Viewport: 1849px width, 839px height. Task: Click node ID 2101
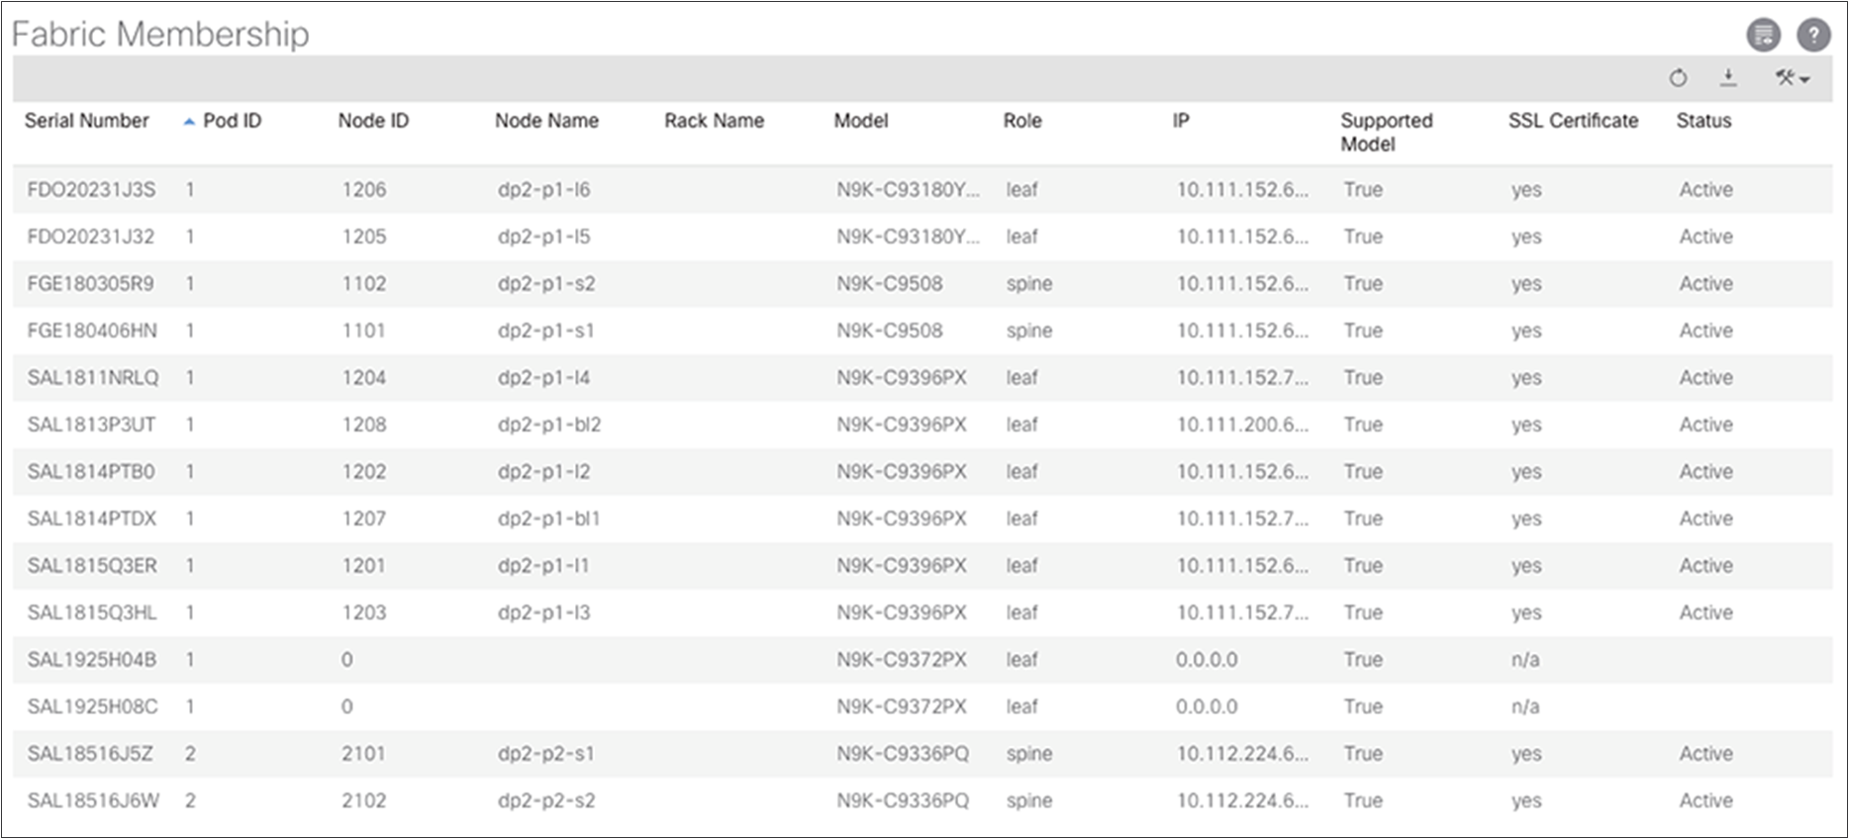(363, 754)
